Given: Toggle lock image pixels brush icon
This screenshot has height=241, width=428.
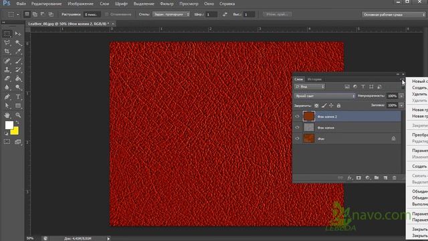Looking at the screenshot, I should (x=324, y=106).
